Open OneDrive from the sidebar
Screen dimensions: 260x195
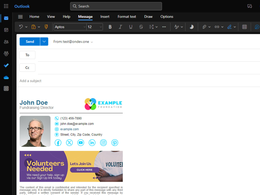(x=6, y=77)
